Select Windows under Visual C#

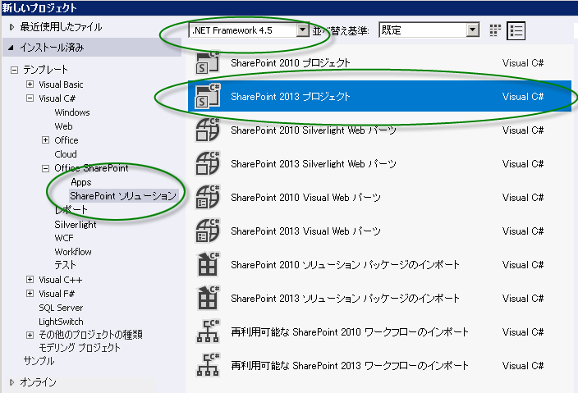(72, 112)
